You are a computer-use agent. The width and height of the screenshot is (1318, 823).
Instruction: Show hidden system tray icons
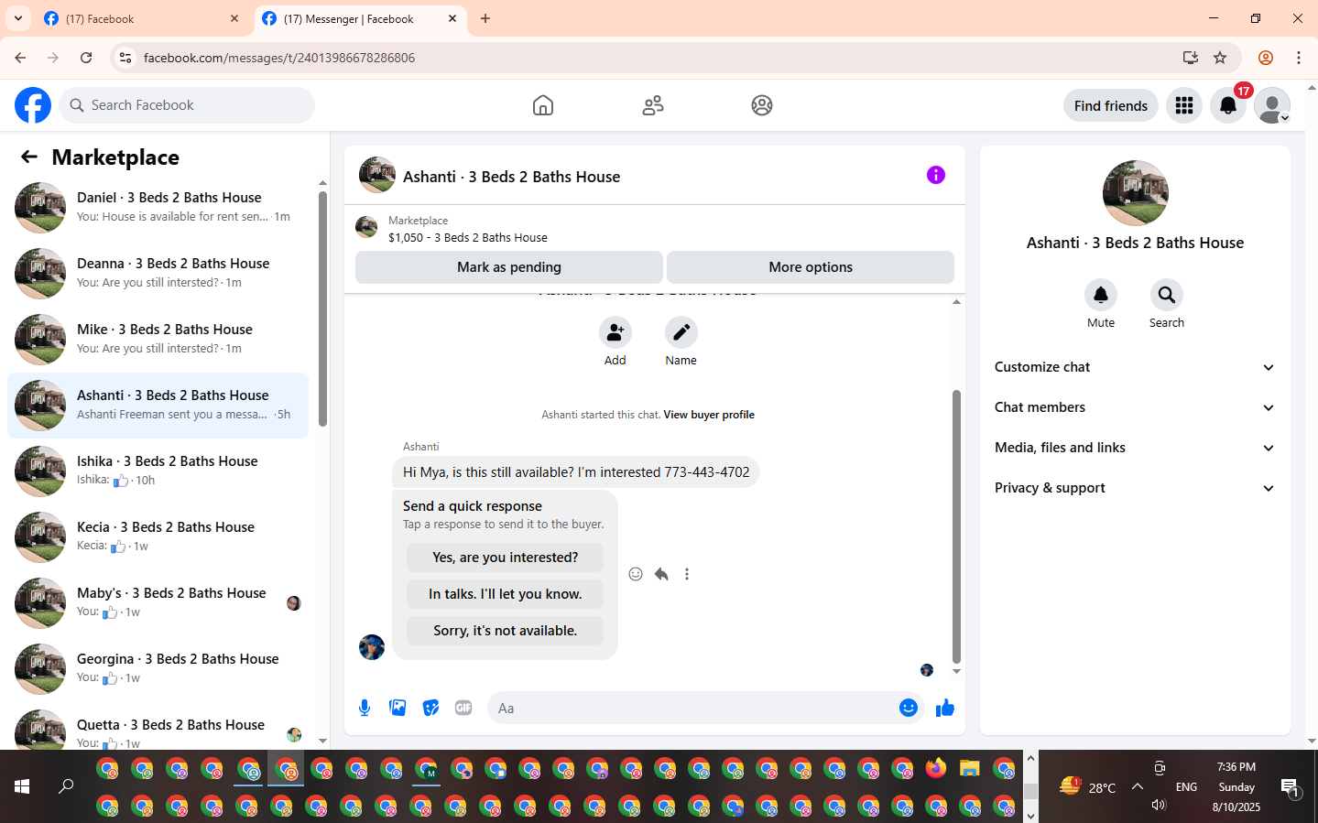[1138, 786]
